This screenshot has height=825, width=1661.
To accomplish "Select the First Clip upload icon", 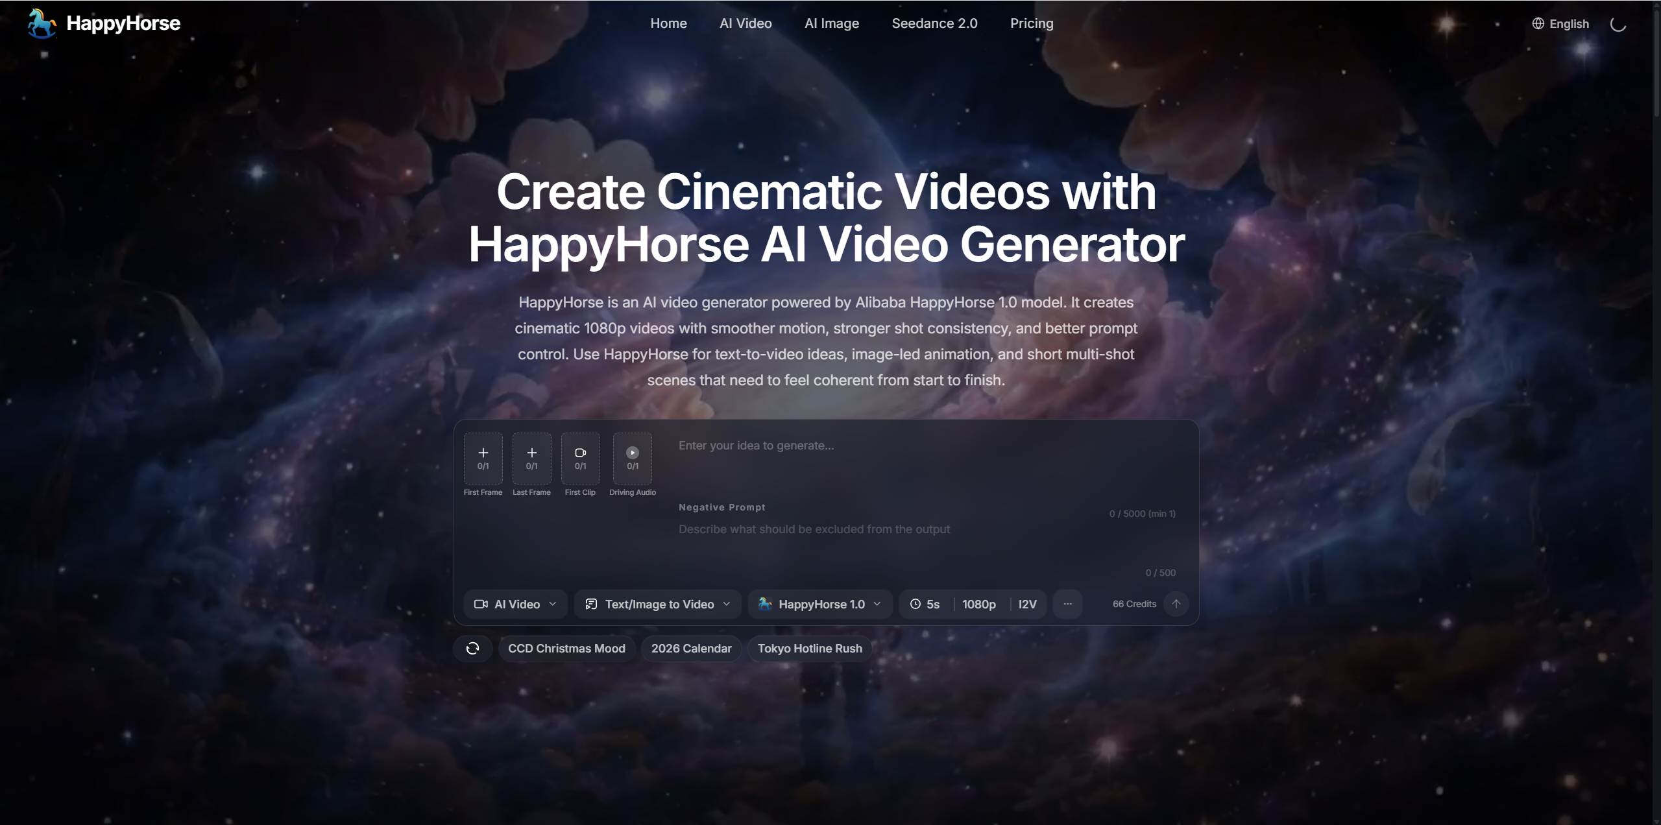I will point(580,459).
